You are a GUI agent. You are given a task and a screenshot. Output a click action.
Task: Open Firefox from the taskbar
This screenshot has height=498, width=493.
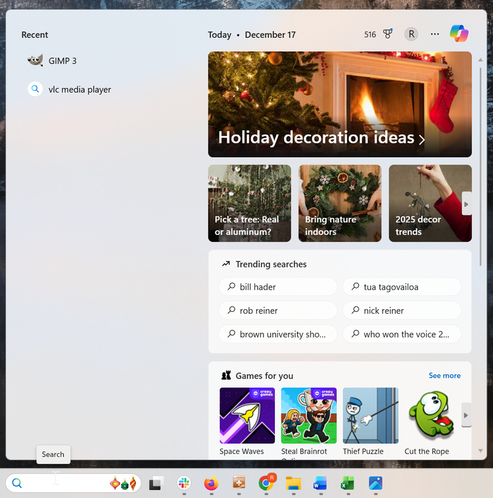click(211, 483)
